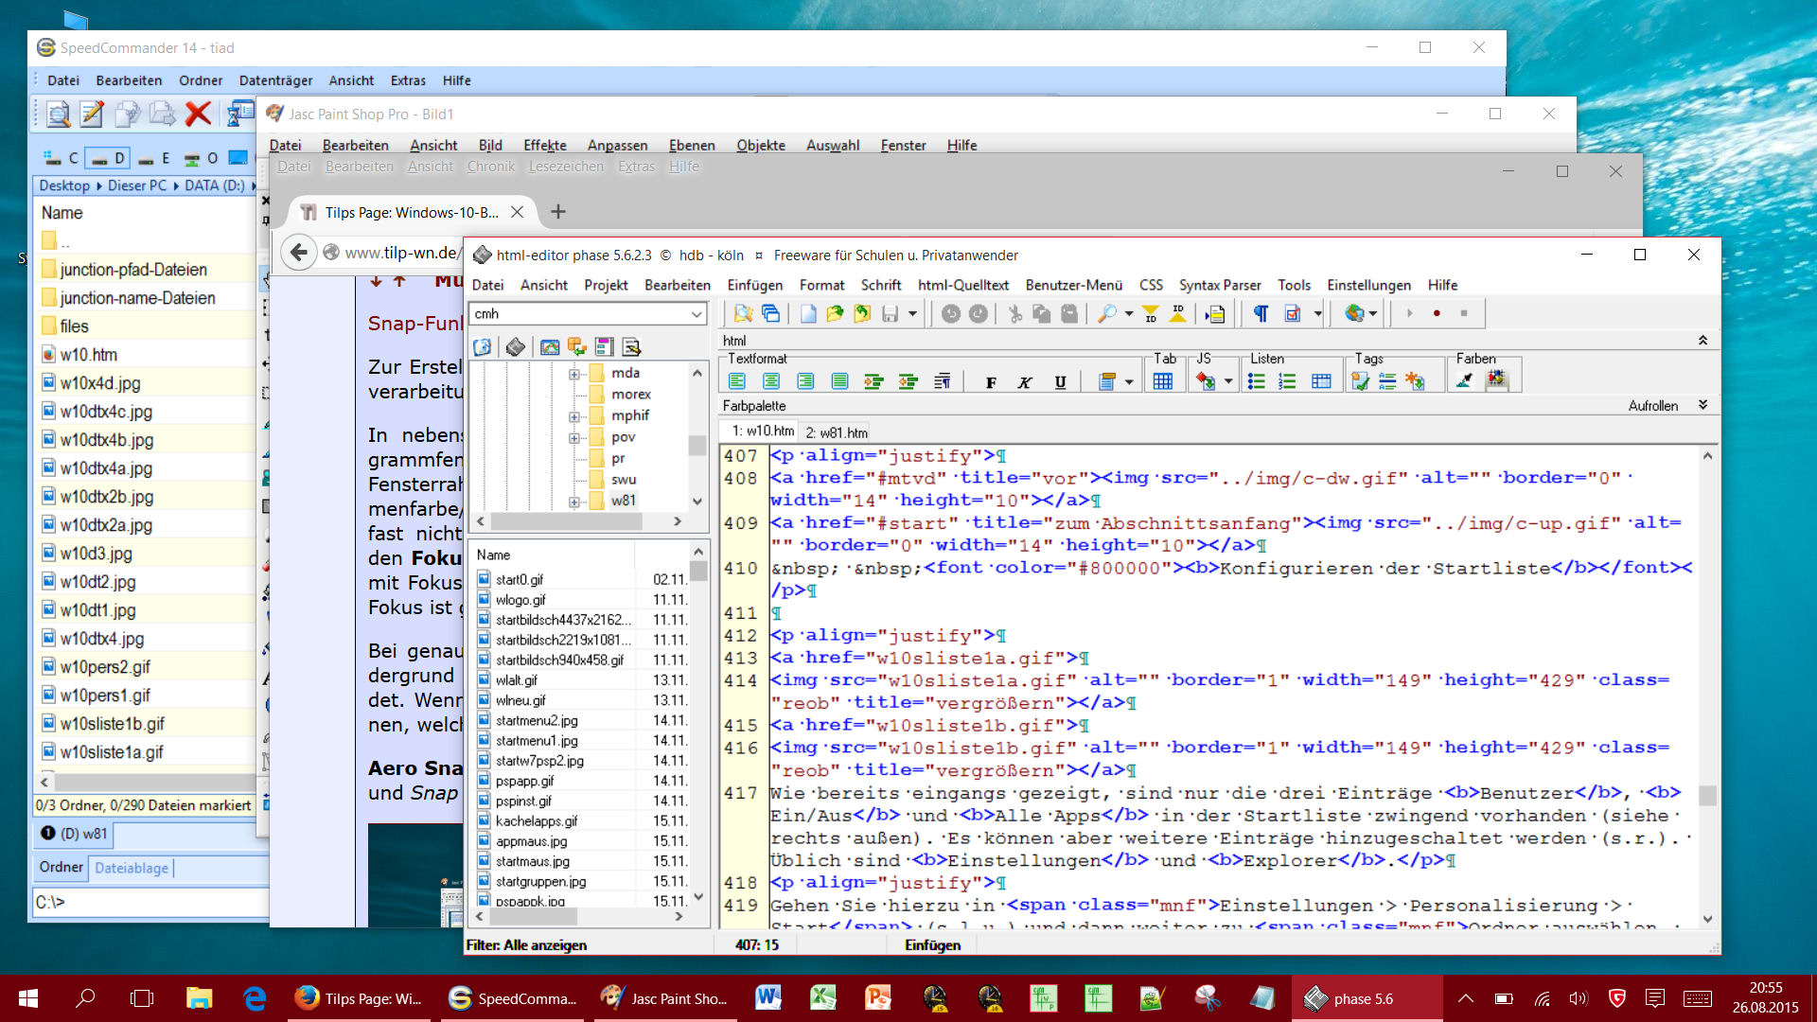Click the magnifier search icon
This screenshot has height=1022, width=1817.
1105,314
